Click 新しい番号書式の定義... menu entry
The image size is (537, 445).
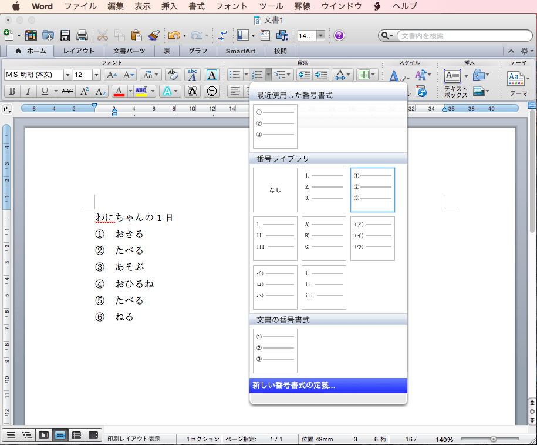pyautogui.click(x=328, y=385)
